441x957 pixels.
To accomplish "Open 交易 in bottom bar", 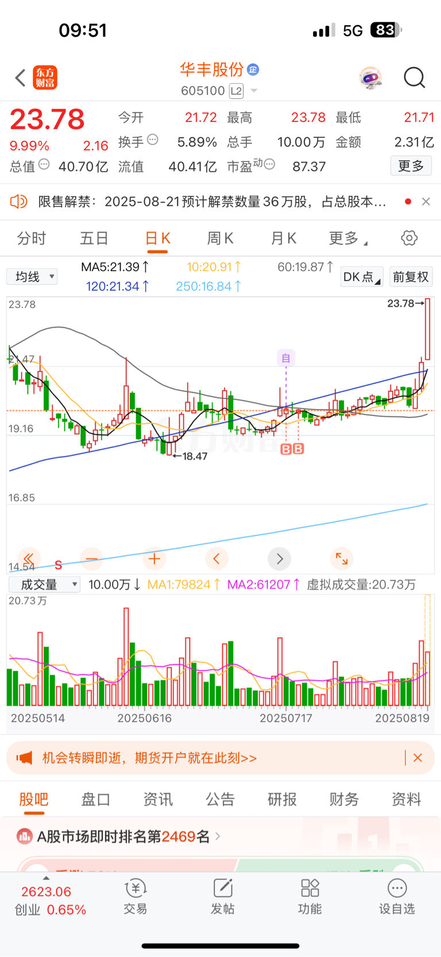I will [136, 897].
